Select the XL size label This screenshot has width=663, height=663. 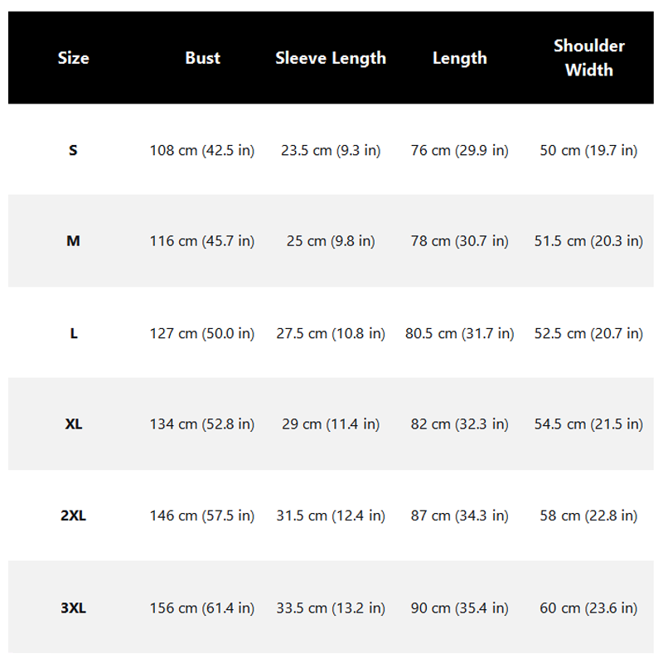point(74,423)
